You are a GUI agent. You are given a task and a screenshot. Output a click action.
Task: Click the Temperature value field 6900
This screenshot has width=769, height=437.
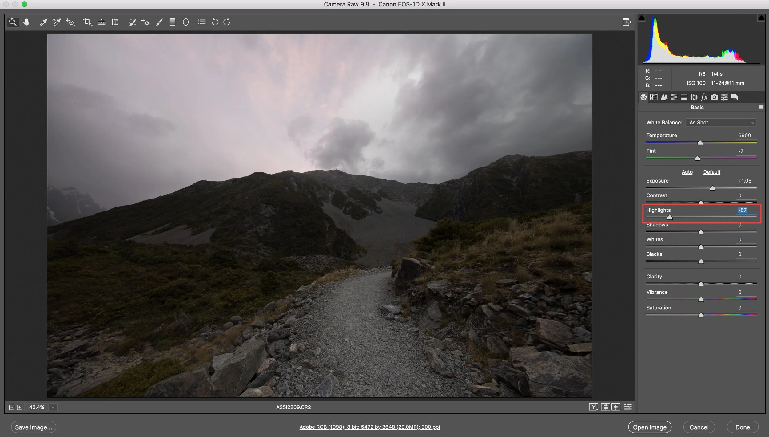pyautogui.click(x=747, y=135)
